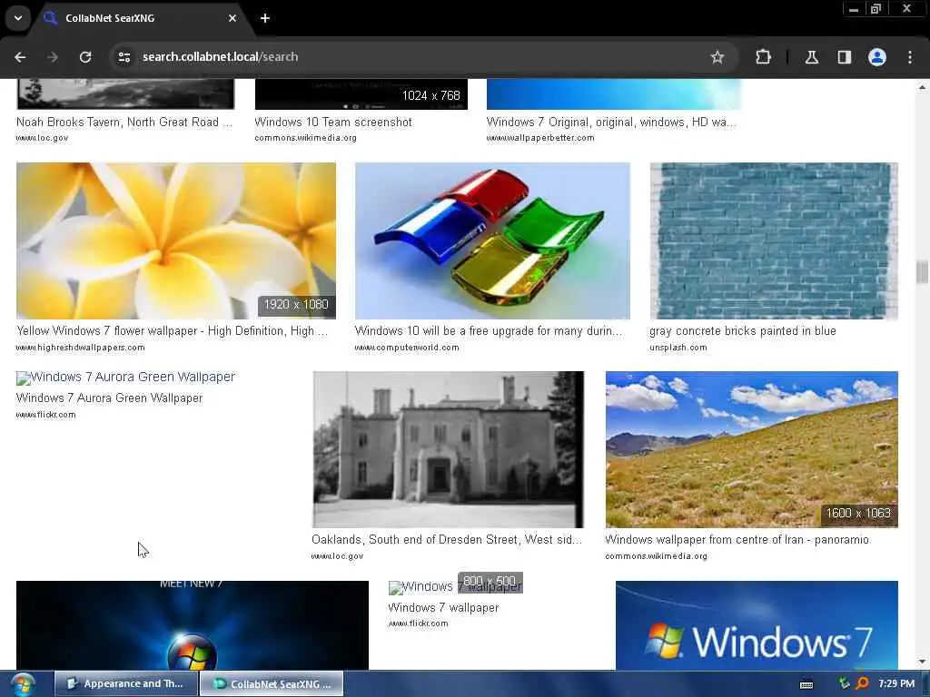Click 'Noah Brooks Tavern, North Great Road' title
Image resolution: width=930 pixels, height=697 pixels.
coord(124,123)
